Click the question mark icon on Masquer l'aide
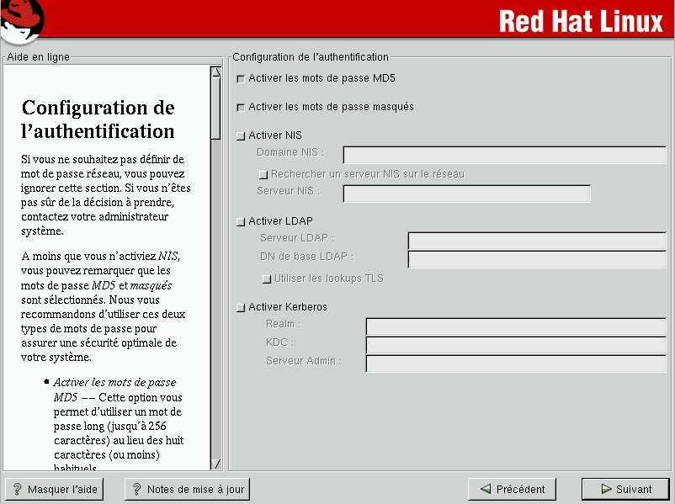 tap(16, 489)
